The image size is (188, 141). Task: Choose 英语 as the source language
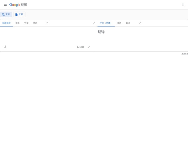tap(18, 23)
